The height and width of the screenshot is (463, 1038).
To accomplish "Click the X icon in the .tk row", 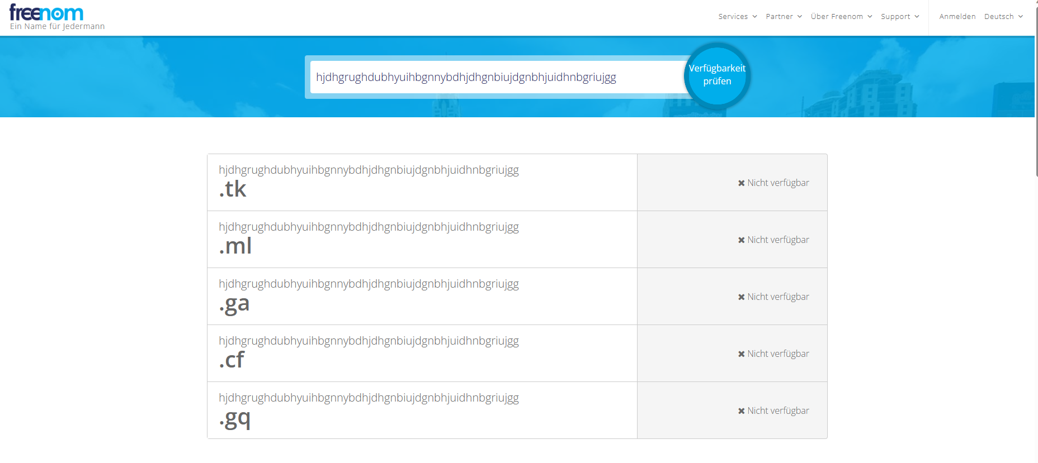I will tap(741, 183).
